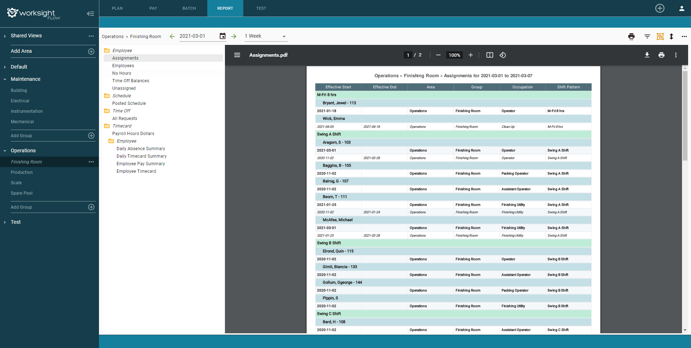691x348 pixels.
Task: Open the Employee Timecard report
Action: (x=136, y=171)
